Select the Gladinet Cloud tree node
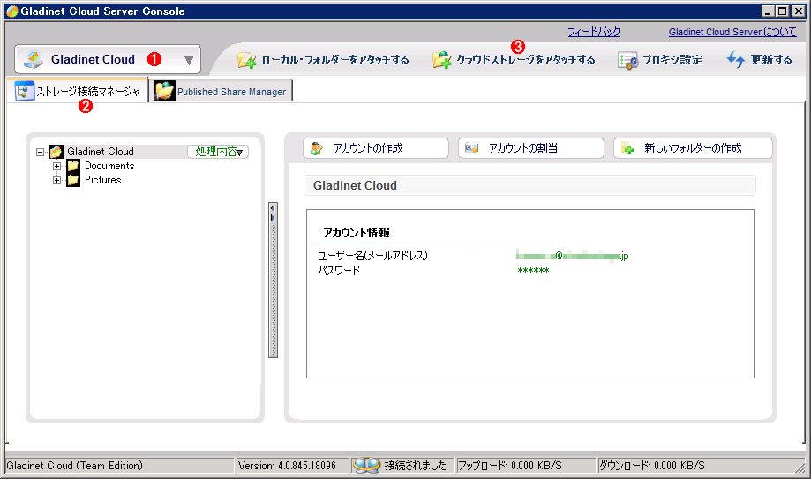This screenshot has width=811, height=479. [x=101, y=152]
